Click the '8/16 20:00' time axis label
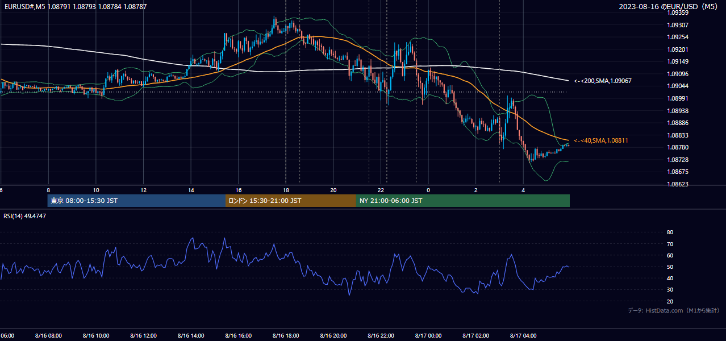726x341 pixels. click(333, 336)
